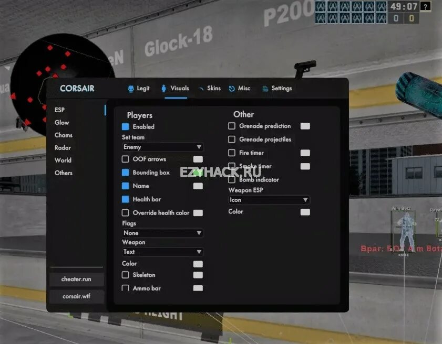Select ESP in the sidebar
The image size is (442, 344).
tap(59, 110)
